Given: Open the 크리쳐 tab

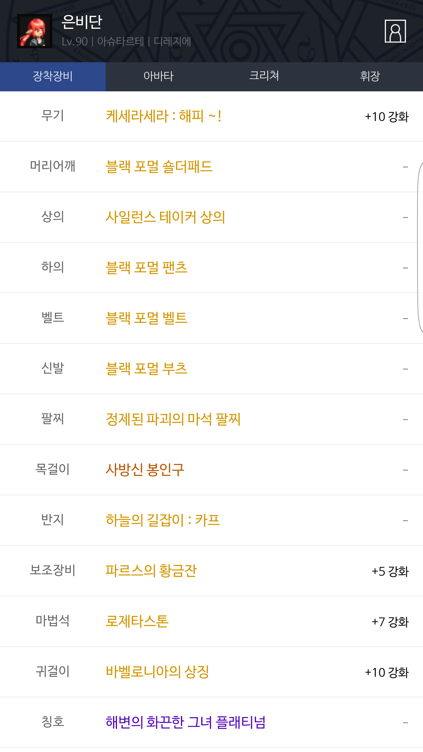Looking at the screenshot, I should click(x=264, y=76).
